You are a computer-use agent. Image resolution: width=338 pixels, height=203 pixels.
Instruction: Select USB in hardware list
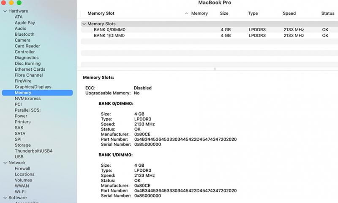(x=19, y=157)
